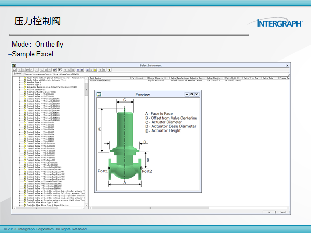Viewport: 311px width, 233px height.
Task: Click the Undo toolbar icon
Action: [36, 70]
